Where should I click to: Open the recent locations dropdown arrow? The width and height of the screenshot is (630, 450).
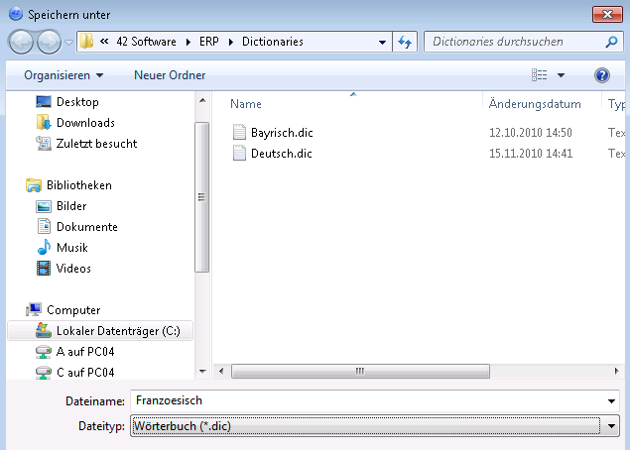tap(69, 42)
